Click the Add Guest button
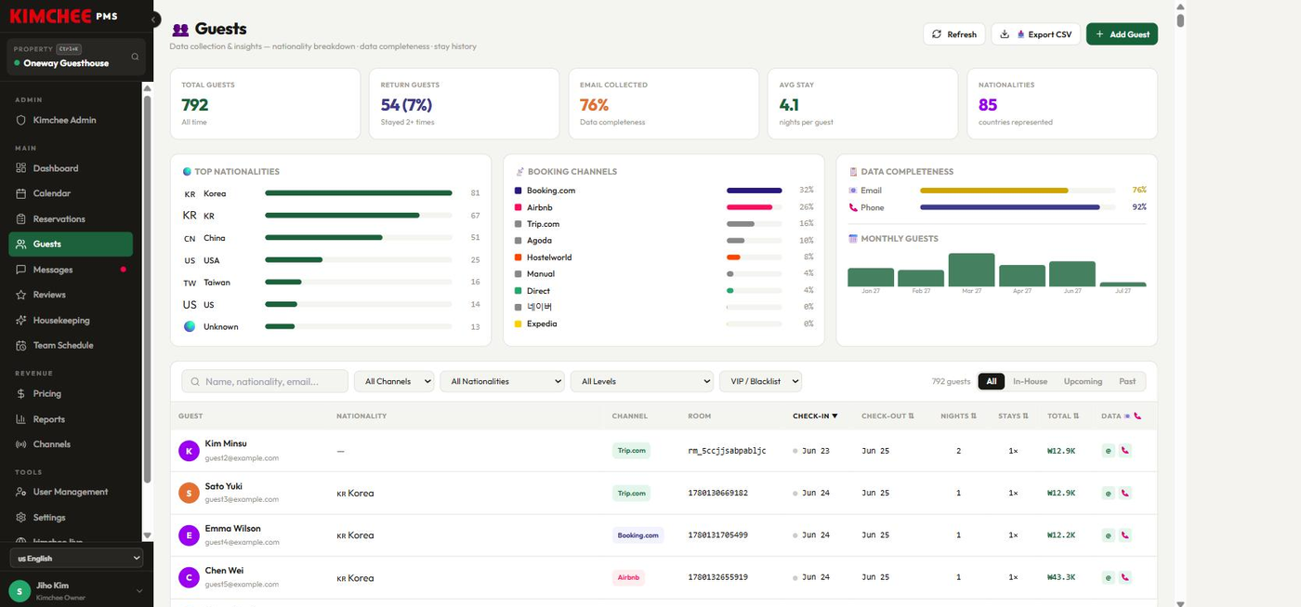Screen dimensions: 1301x607 tap(1122, 34)
